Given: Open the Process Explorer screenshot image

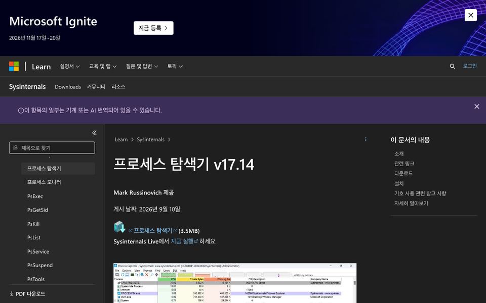Looking at the screenshot, I should (235, 283).
